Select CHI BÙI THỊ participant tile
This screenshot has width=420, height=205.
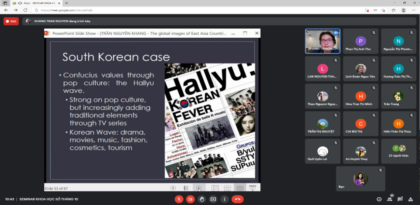click(361, 124)
